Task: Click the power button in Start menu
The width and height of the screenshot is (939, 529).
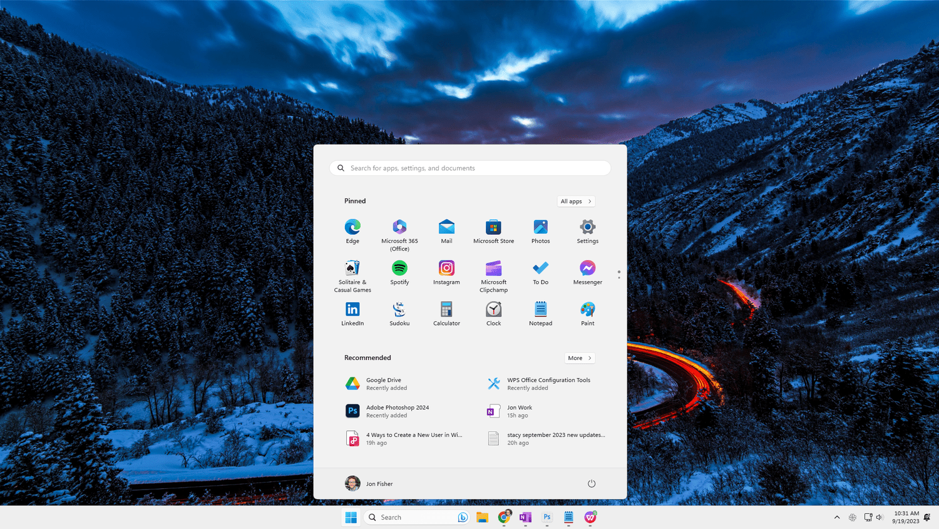Action: 592,483
